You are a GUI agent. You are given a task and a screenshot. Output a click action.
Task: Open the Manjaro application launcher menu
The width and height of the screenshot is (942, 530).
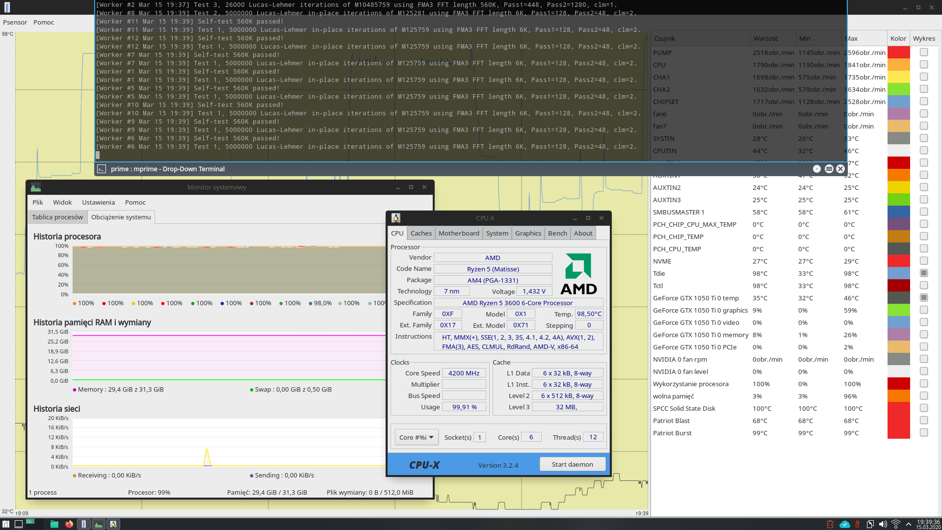(6, 524)
